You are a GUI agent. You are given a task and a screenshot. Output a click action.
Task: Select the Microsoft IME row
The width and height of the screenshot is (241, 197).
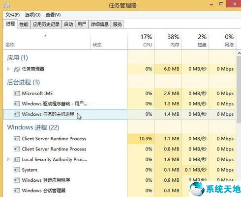[120, 94]
